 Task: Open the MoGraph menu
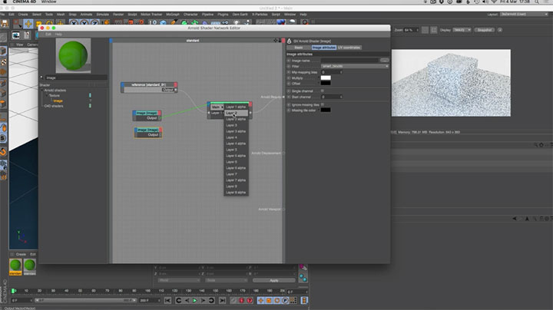tap(173, 15)
